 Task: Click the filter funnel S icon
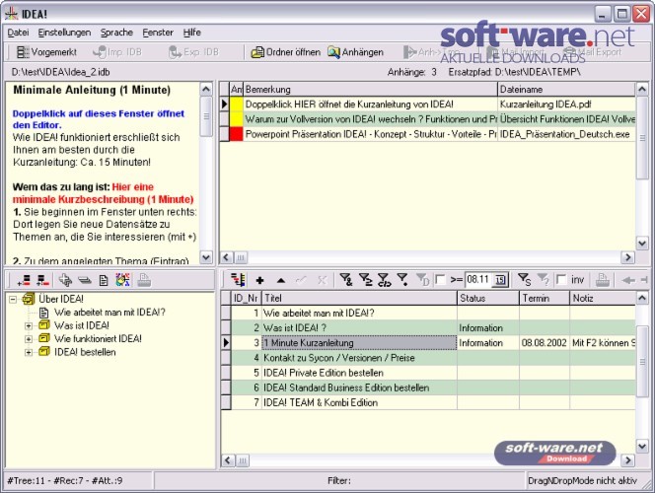click(524, 280)
